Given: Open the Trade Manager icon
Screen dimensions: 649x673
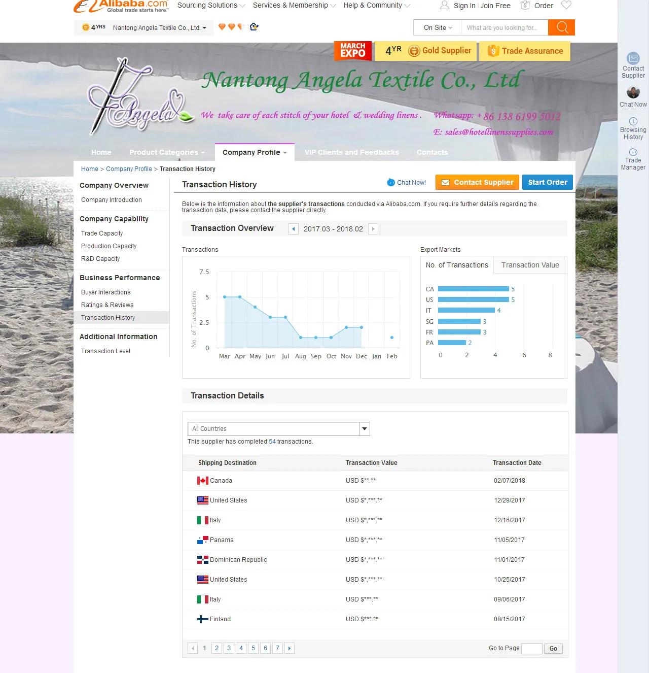Looking at the screenshot, I should [x=633, y=152].
